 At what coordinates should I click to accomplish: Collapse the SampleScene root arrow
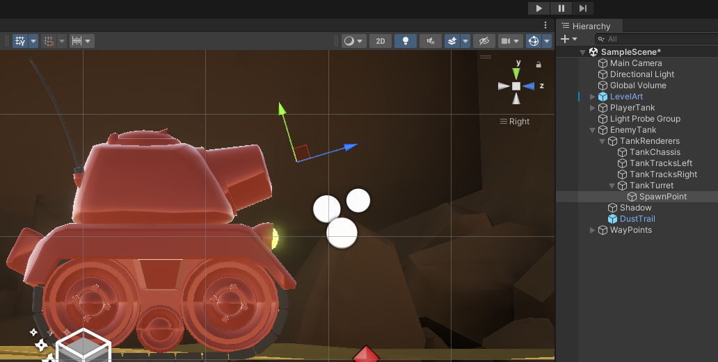click(x=582, y=52)
